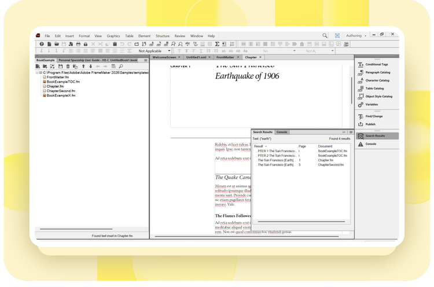
Task: Switch to the UntitledBook1.book tab
Action: [x=123, y=60]
